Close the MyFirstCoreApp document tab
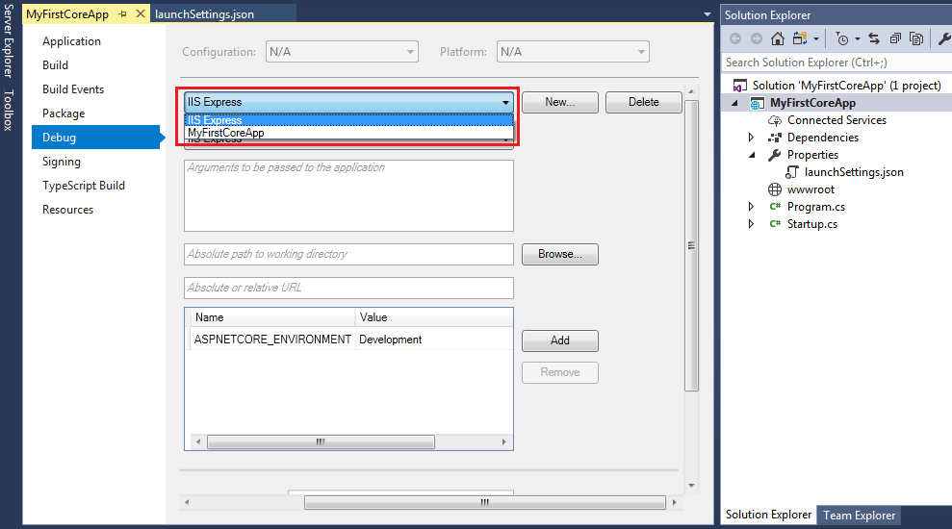 pyautogui.click(x=141, y=13)
